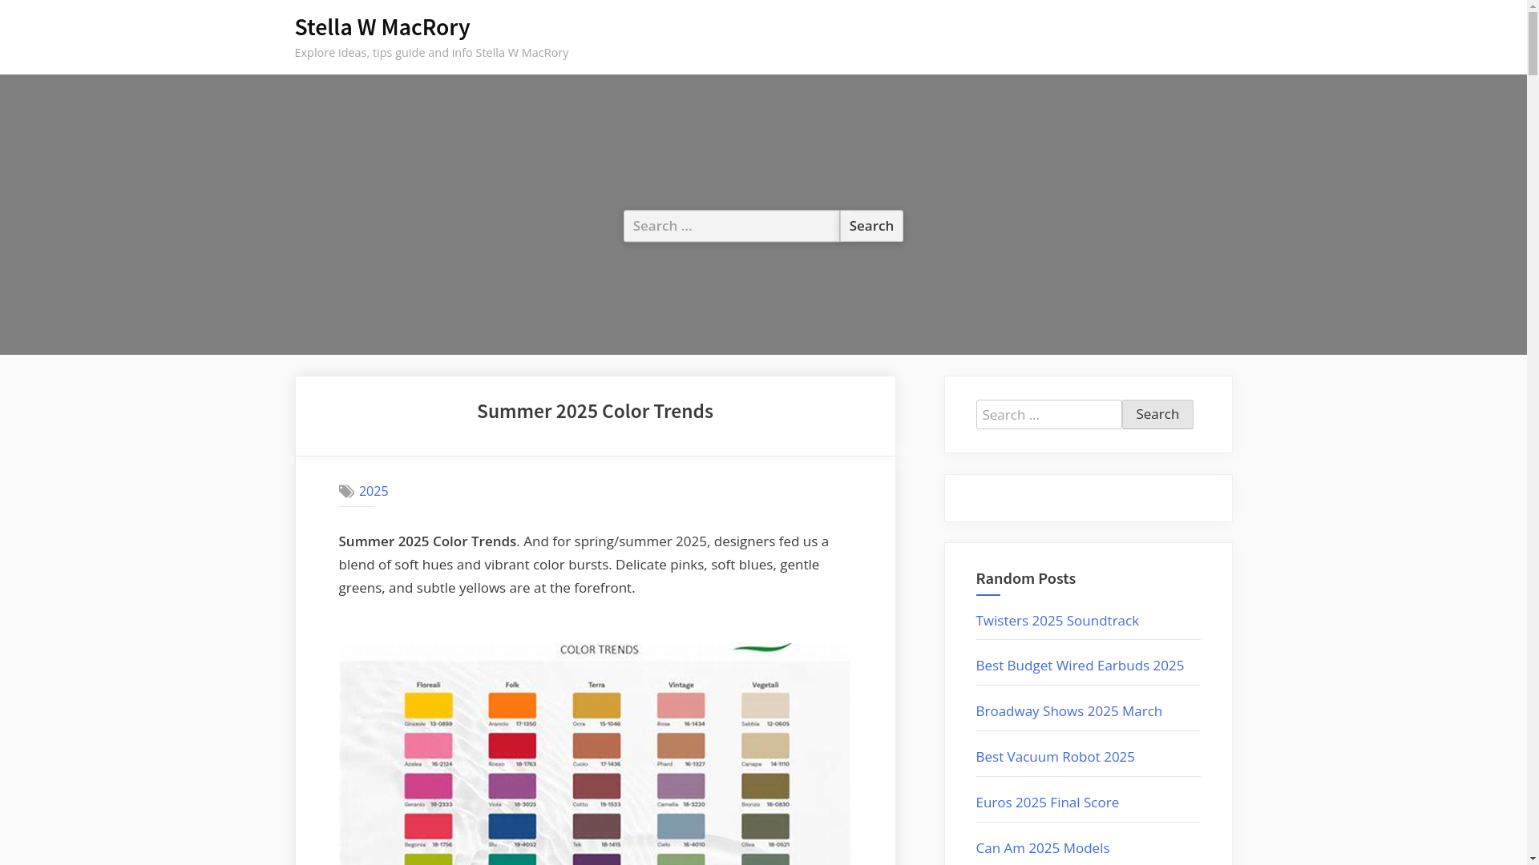Open Best Vacuum Robot 2025 post
Screen dimensions: 1539x865
(x=1055, y=756)
